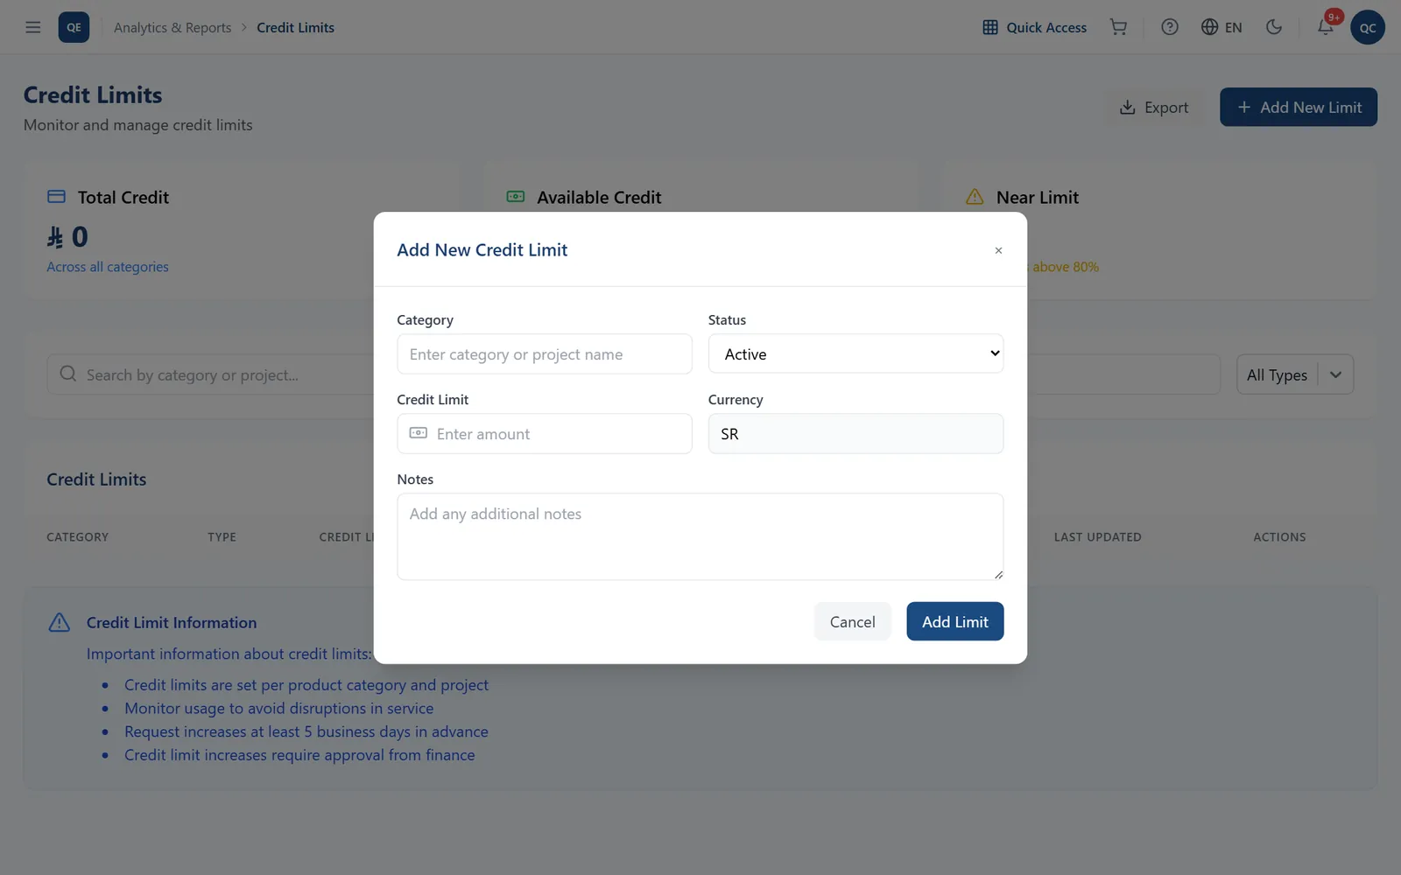Submit with the Add Limit button
Image resolution: width=1401 pixels, height=875 pixels.
coord(954,621)
